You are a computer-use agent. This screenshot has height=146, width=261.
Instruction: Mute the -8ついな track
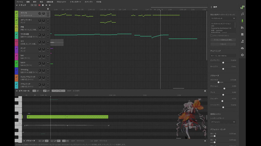[48, 13]
